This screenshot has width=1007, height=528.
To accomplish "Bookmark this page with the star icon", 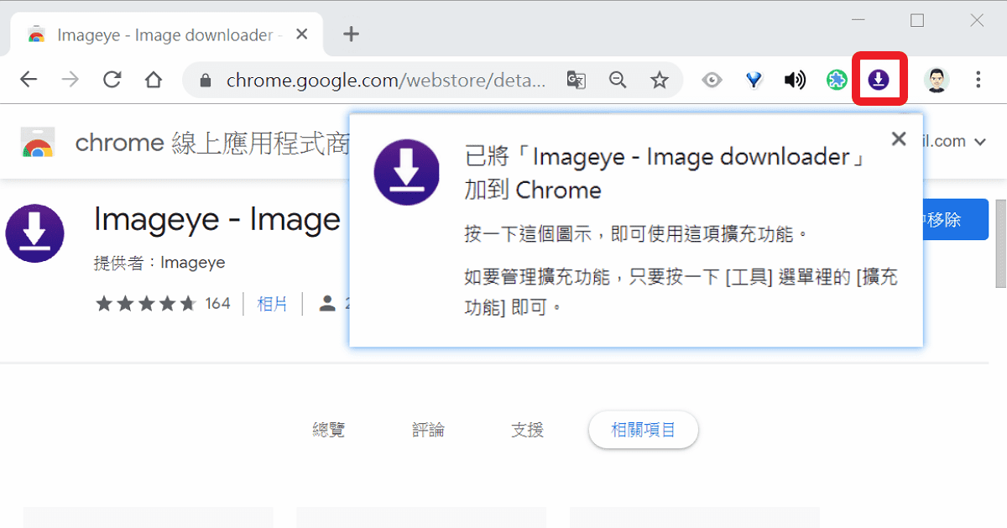I will pyautogui.click(x=660, y=80).
